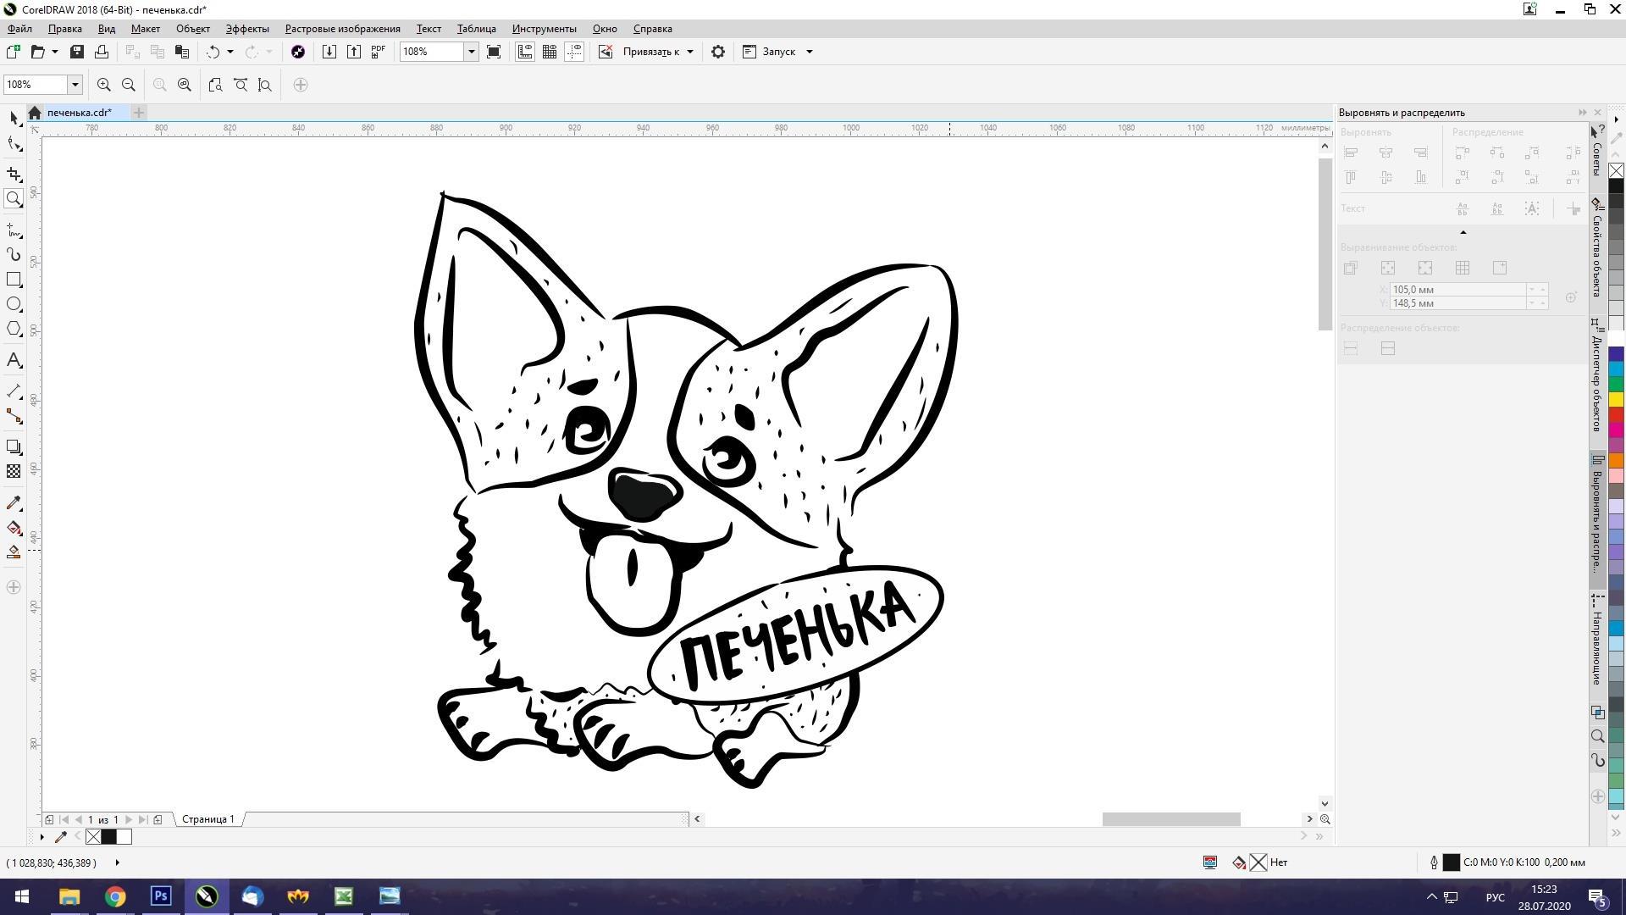The width and height of the screenshot is (1626, 915).
Task: Select the Eyedropper tool
Action: coord(14,503)
